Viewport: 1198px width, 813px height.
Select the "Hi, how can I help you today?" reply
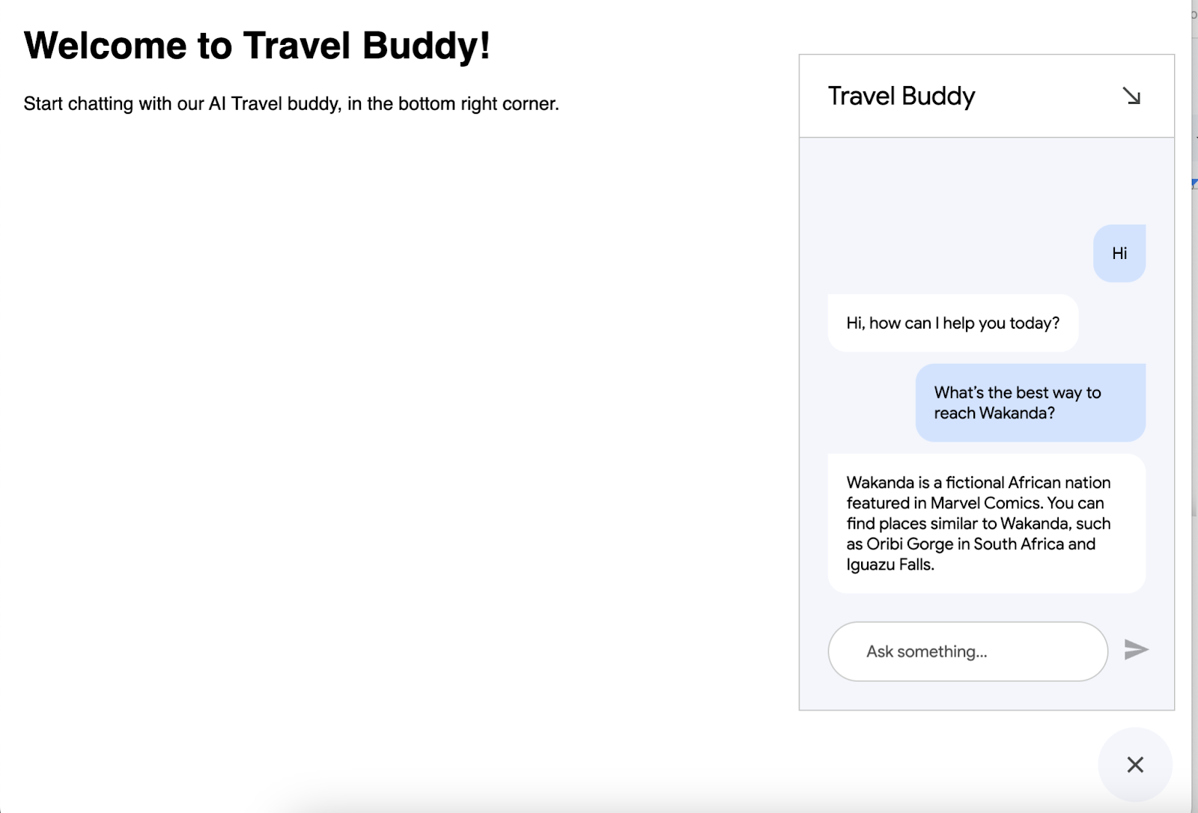tap(952, 323)
